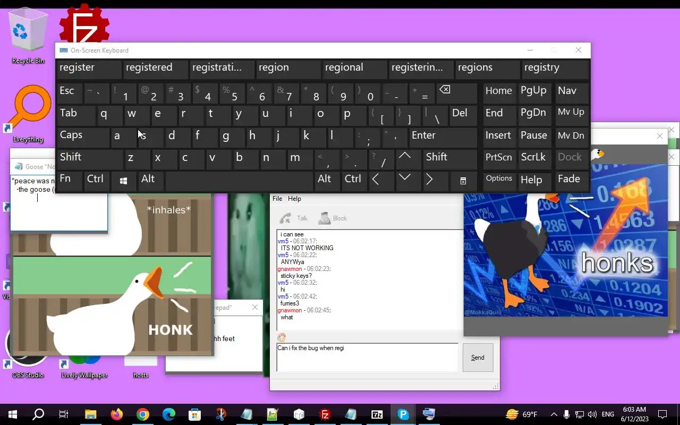Click the Esc key on the keyboard

click(69, 92)
